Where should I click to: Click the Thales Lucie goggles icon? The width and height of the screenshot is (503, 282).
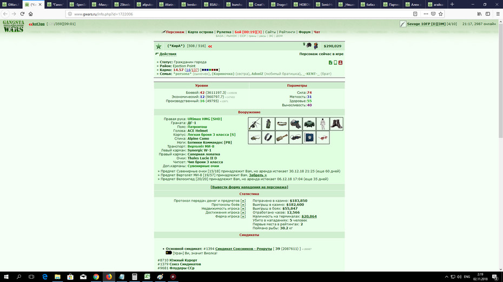pos(295,137)
